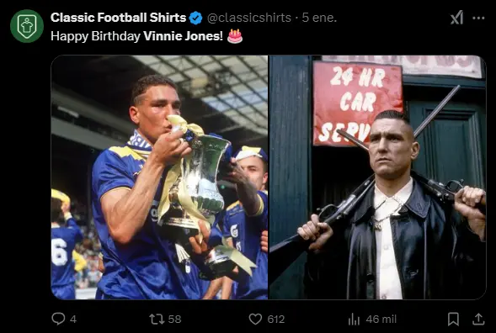Open the Classic Football Shirts account name

pos(118,18)
